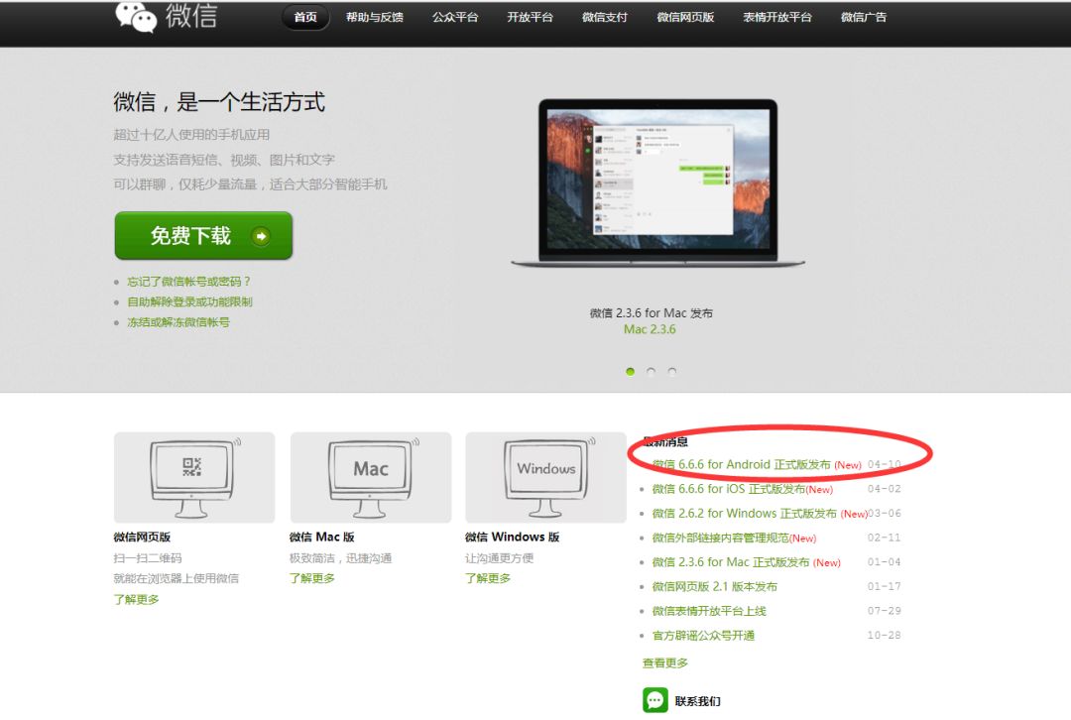Click the green chat bubble contact icon
Image resolution: width=1071 pixels, height=720 pixels.
click(x=655, y=700)
